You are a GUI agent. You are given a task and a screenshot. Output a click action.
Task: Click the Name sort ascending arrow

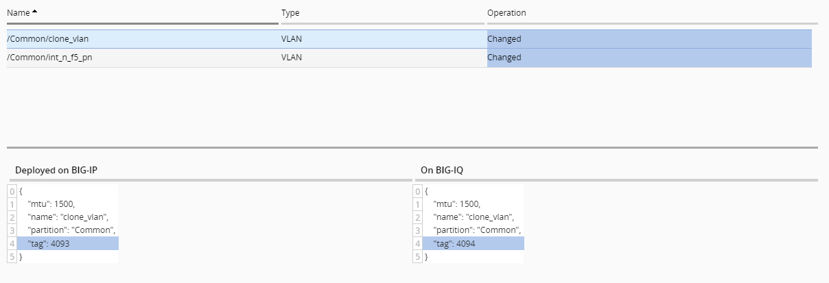(x=35, y=12)
